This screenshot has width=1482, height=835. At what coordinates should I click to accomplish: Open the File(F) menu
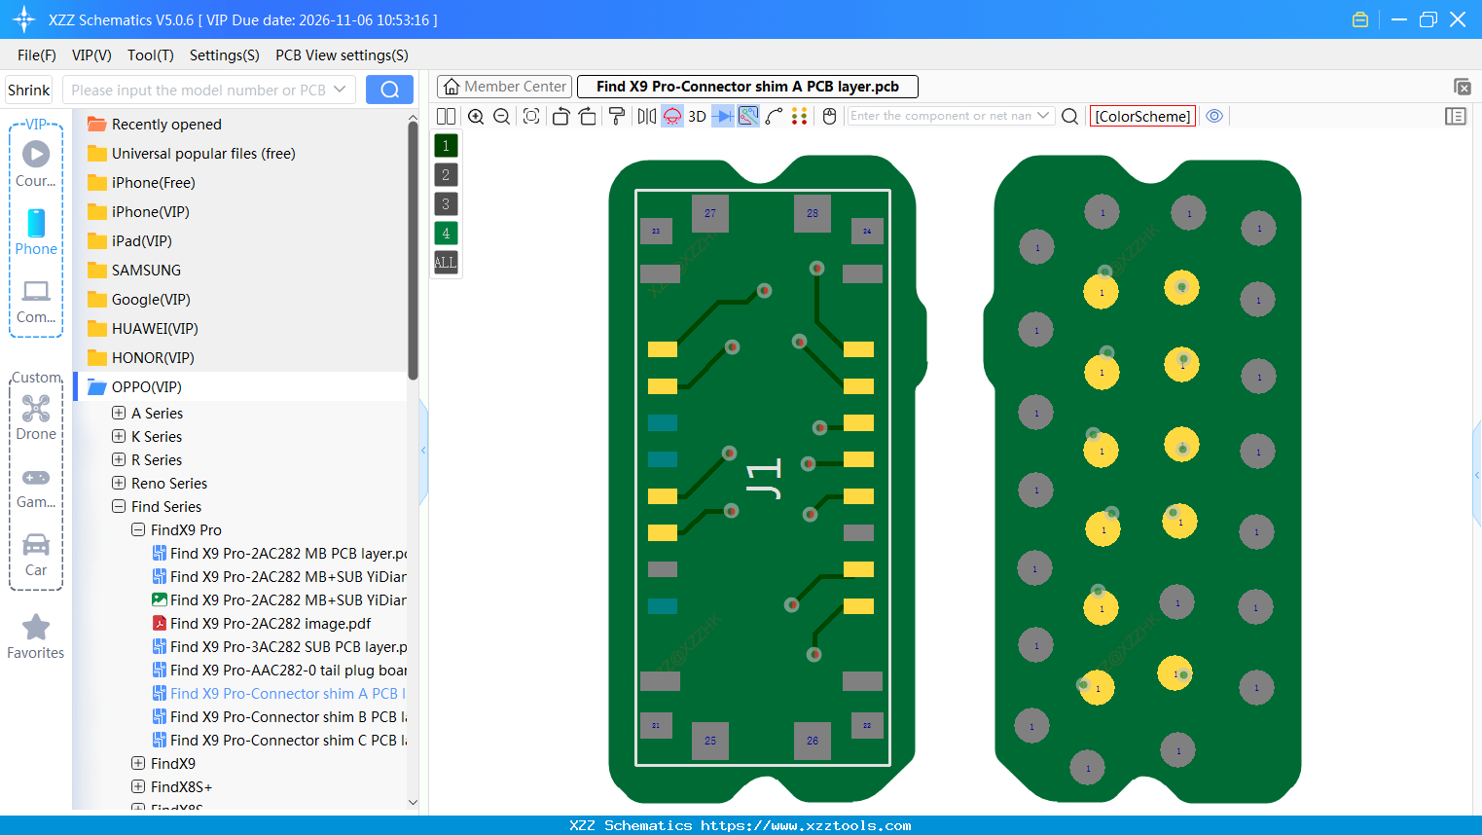(37, 55)
